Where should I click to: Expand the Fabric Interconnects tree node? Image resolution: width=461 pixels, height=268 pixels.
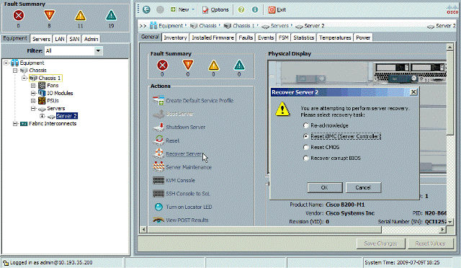[15, 124]
